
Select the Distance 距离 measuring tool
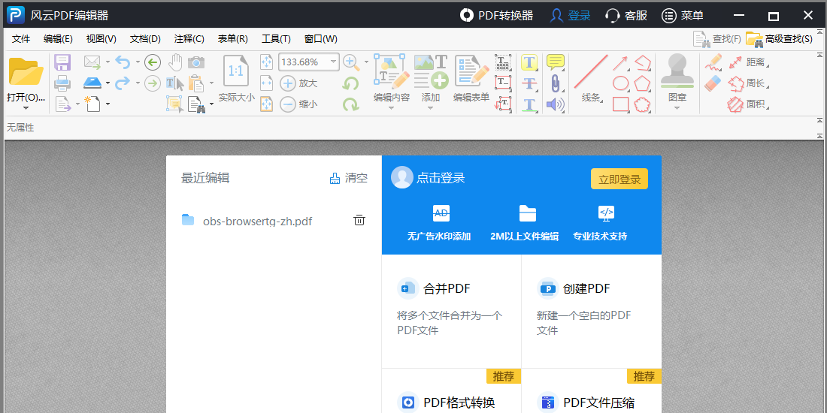point(748,62)
